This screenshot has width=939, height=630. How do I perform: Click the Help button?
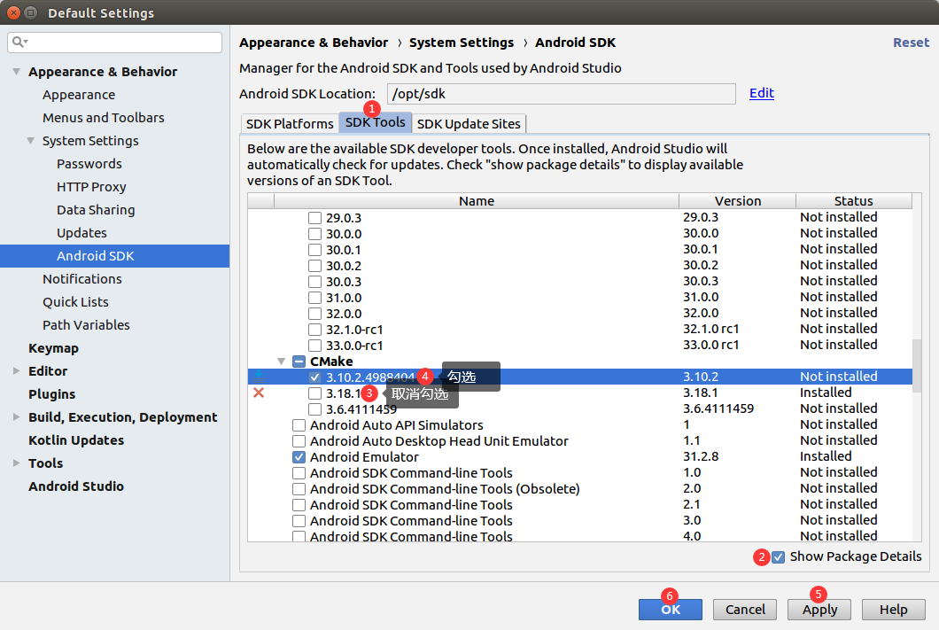pyautogui.click(x=894, y=610)
